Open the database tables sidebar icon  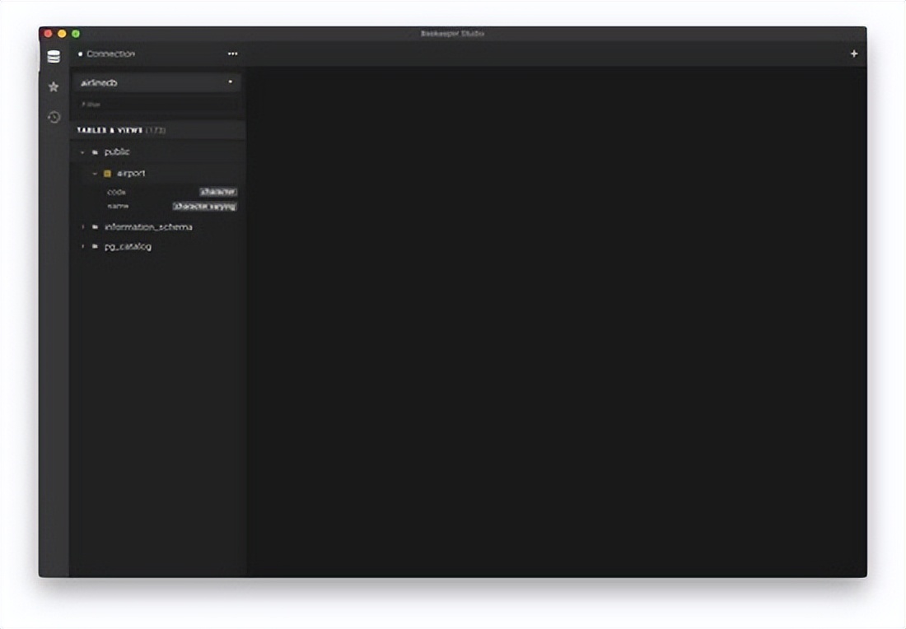54,57
